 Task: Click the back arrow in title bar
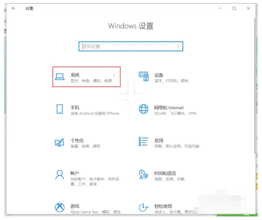point(14,8)
